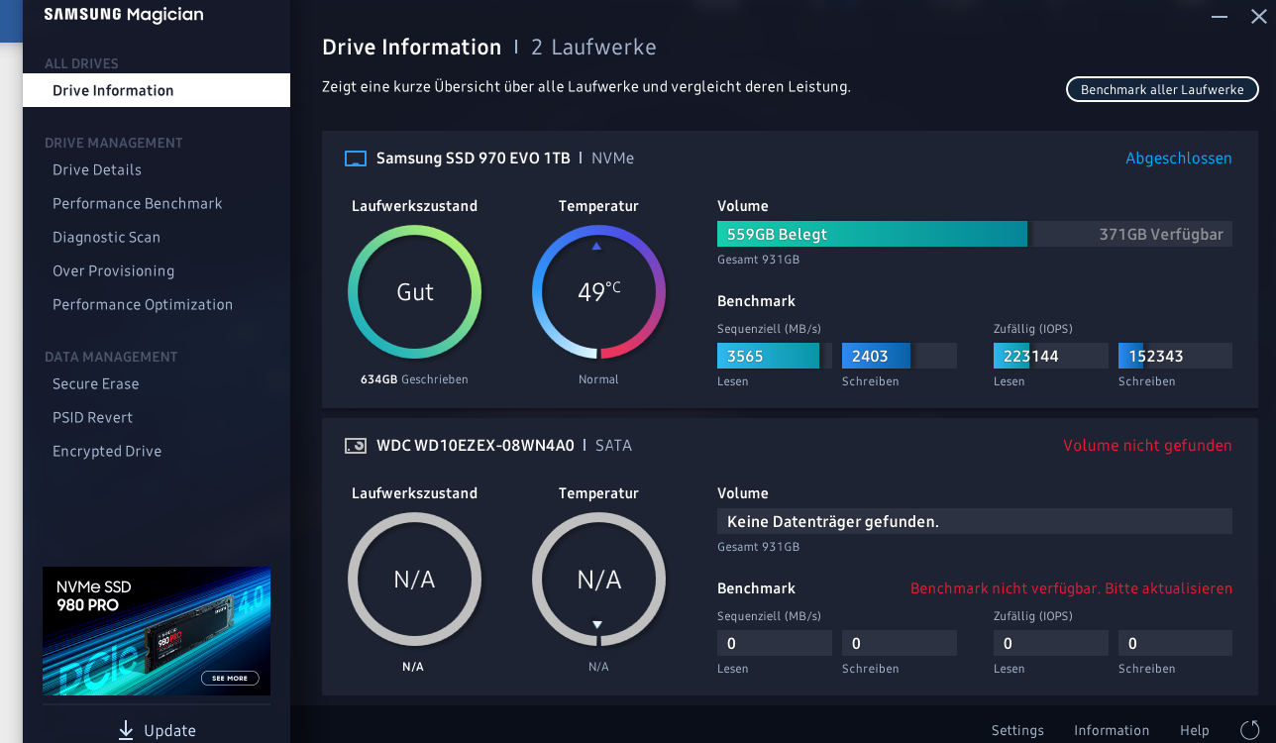This screenshot has width=1276, height=743.
Task: Click Benchmark nicht verfügbar warning text
Action: coord(1072,588)
